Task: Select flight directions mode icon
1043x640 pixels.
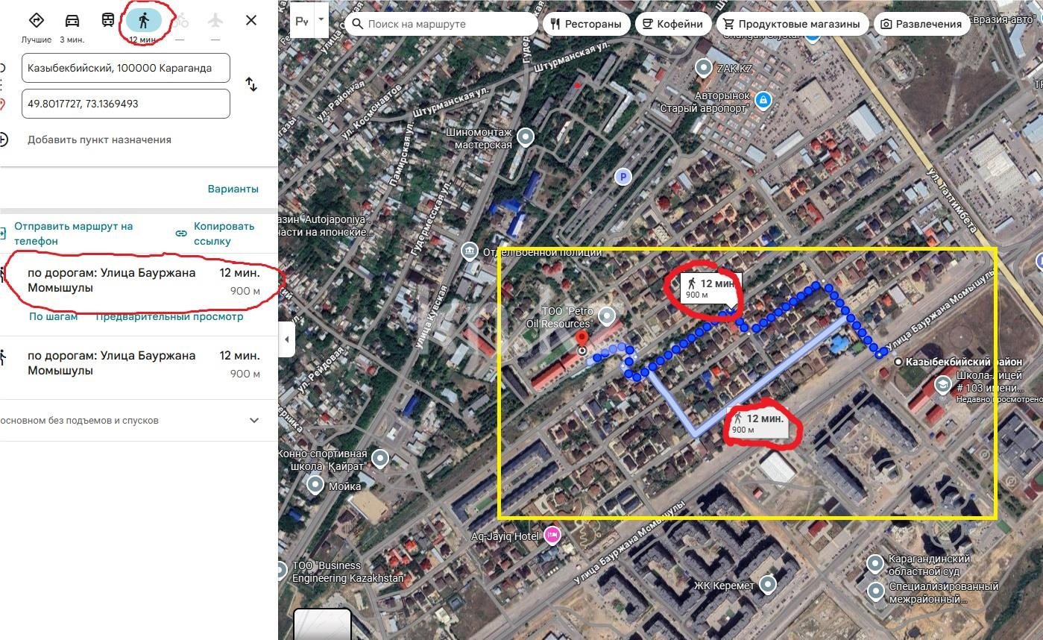Action: 215,21
